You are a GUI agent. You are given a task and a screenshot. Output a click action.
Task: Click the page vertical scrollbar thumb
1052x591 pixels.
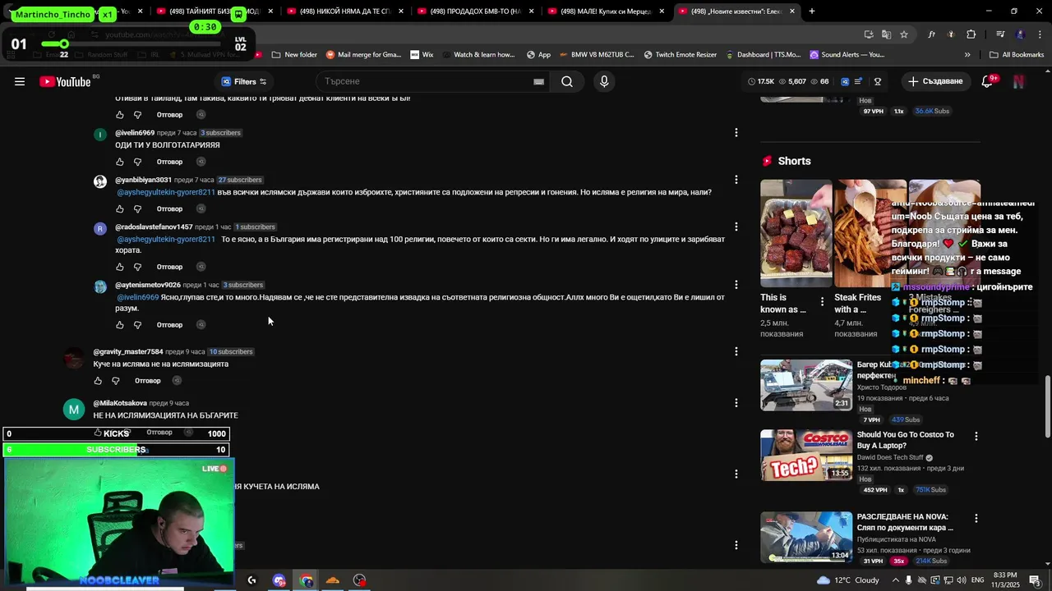1047,407
